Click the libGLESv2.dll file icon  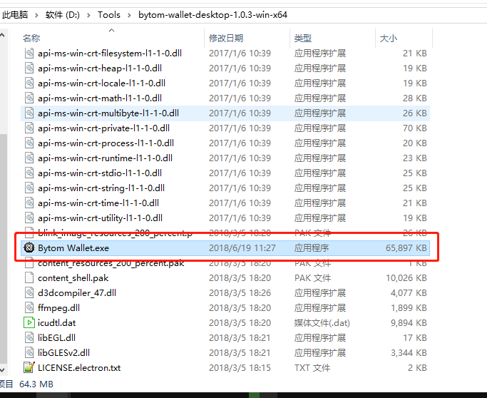(29, 352)
